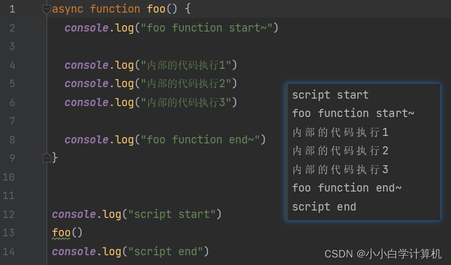Click line number 13 in the gutter

pos(9,233)
